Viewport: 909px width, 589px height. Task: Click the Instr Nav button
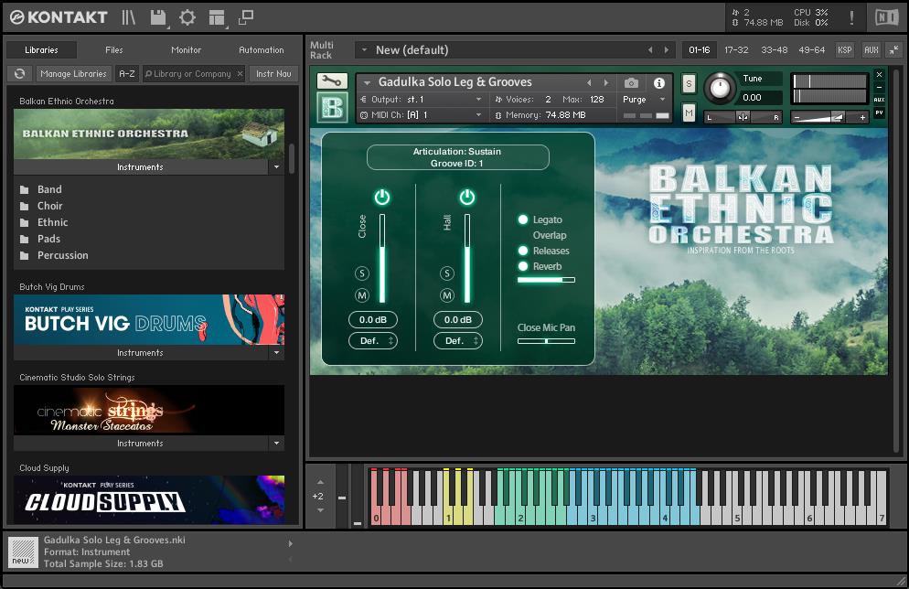coord(273,74)
